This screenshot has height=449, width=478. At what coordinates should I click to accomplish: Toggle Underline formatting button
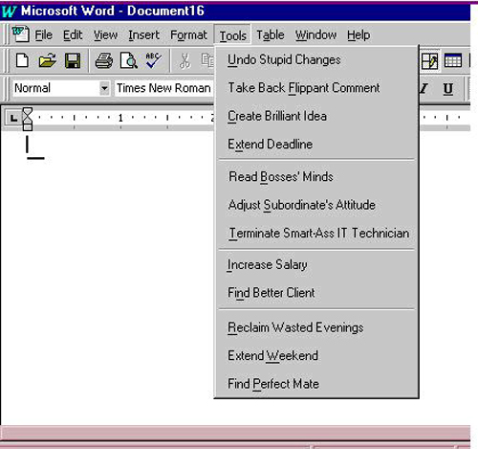tap(447, 89)
